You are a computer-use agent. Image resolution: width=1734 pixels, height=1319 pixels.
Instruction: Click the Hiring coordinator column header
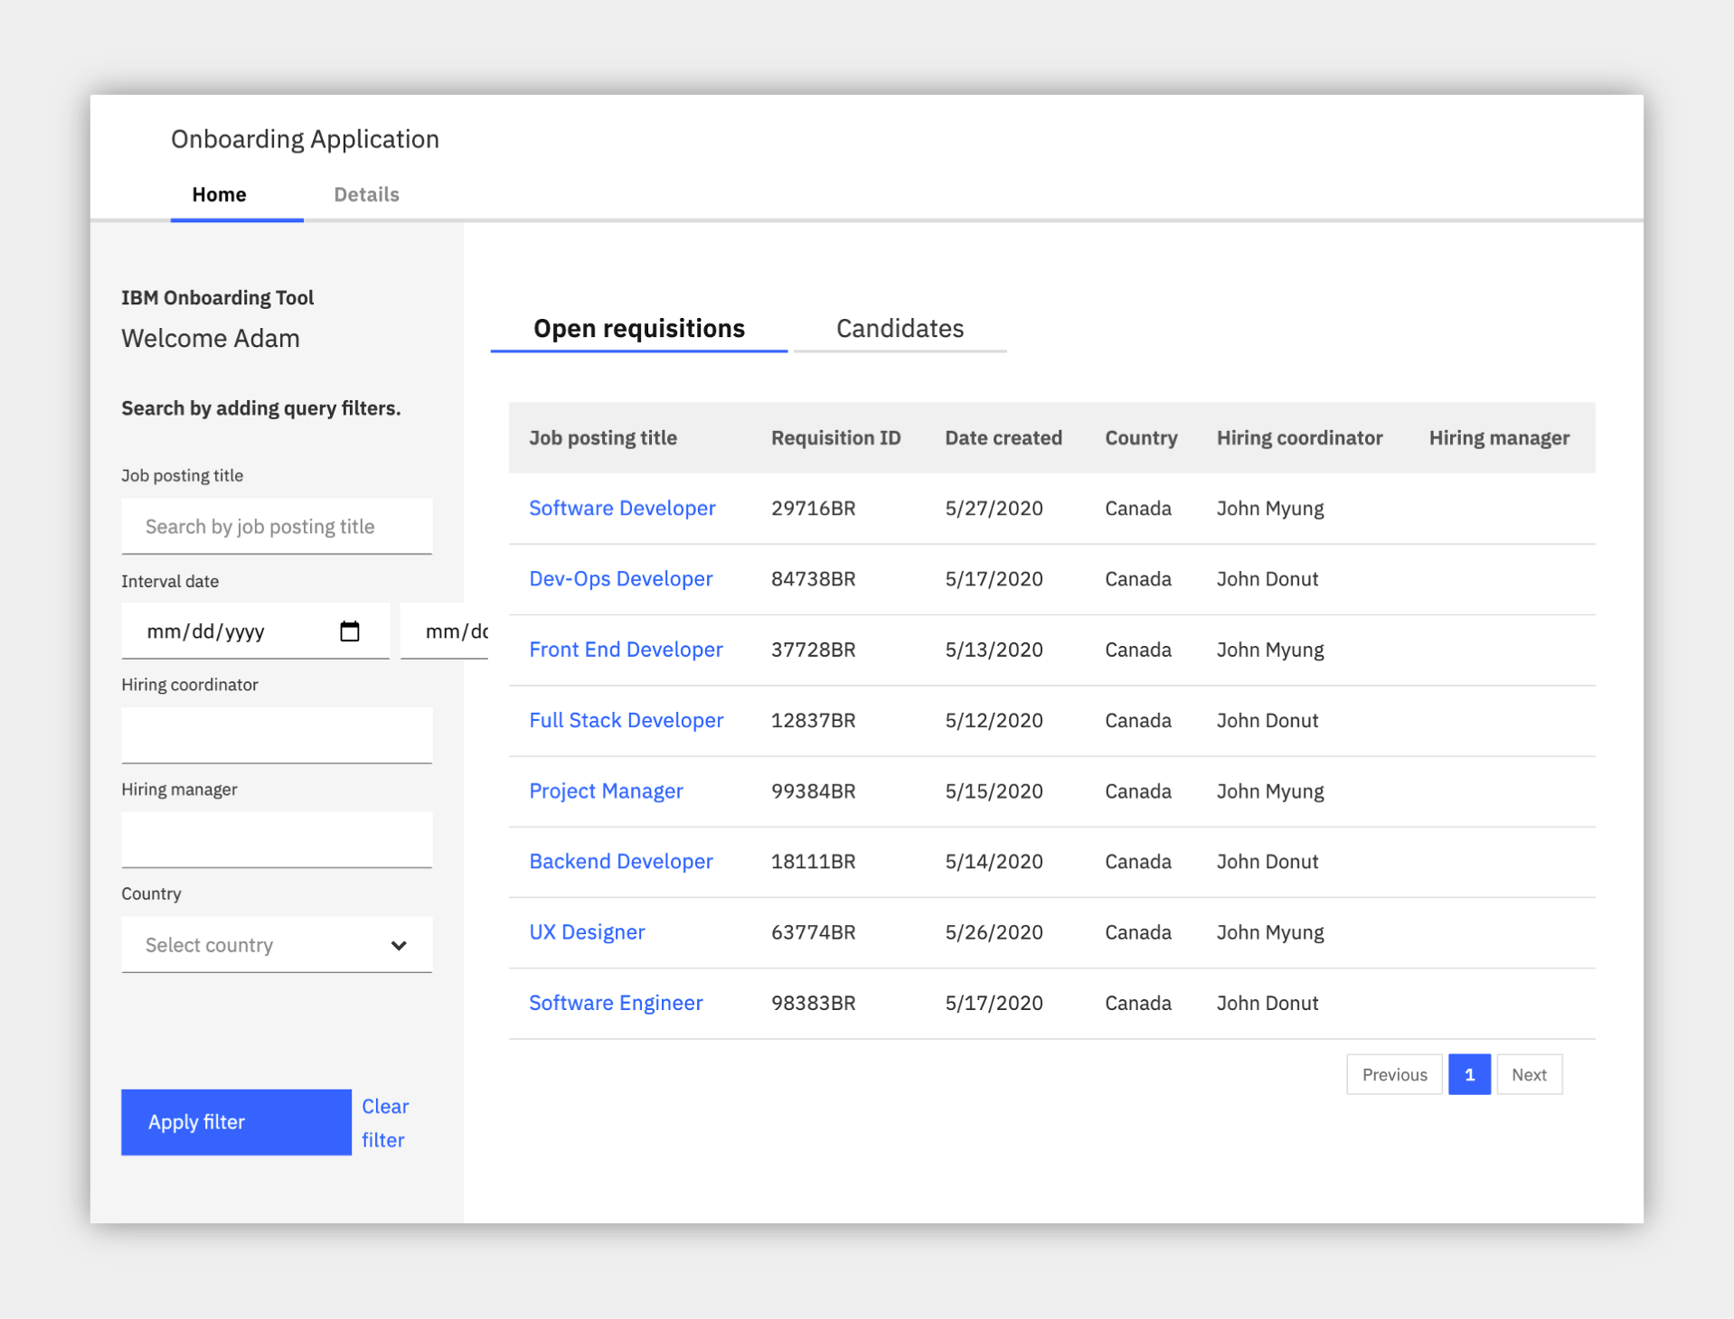(1299, 438)
